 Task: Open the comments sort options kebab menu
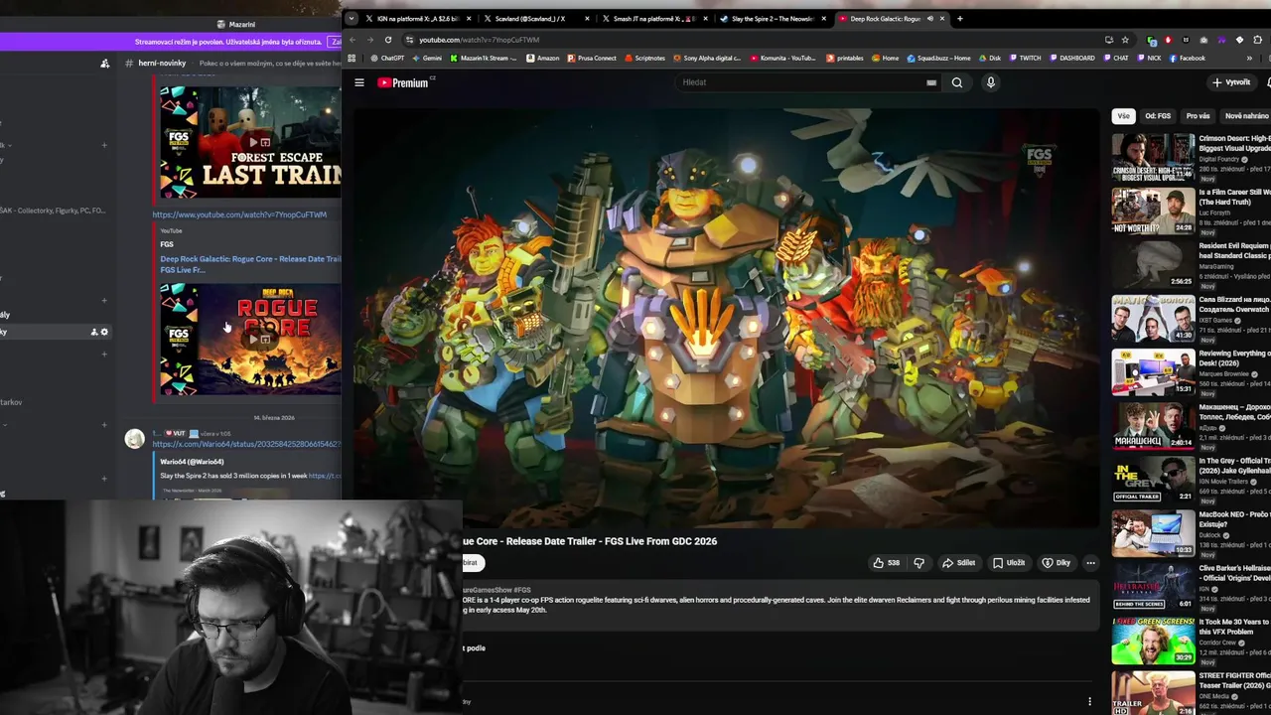[x=1089, y=701]
